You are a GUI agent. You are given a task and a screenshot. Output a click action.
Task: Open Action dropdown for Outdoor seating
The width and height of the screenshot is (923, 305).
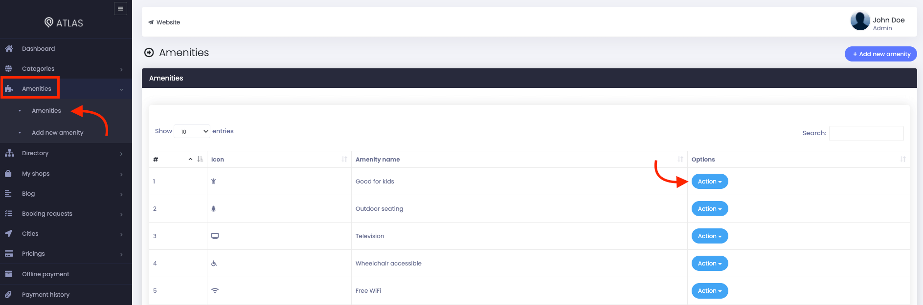click(710, 209)
